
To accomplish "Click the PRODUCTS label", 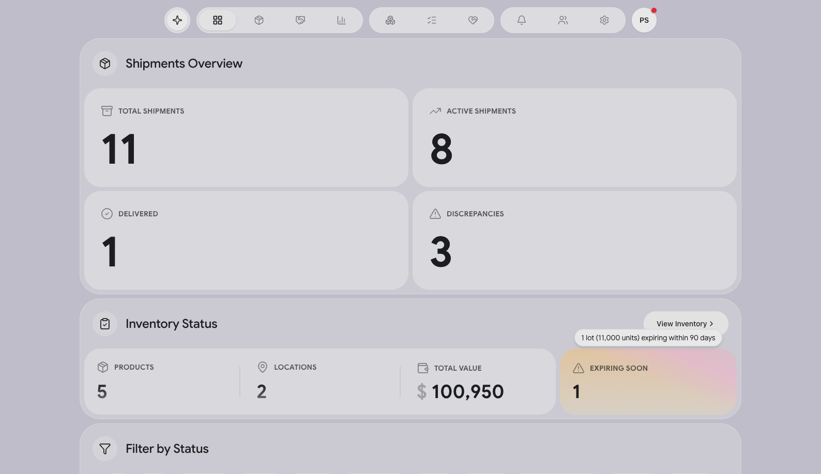I will tap(134, 367).
